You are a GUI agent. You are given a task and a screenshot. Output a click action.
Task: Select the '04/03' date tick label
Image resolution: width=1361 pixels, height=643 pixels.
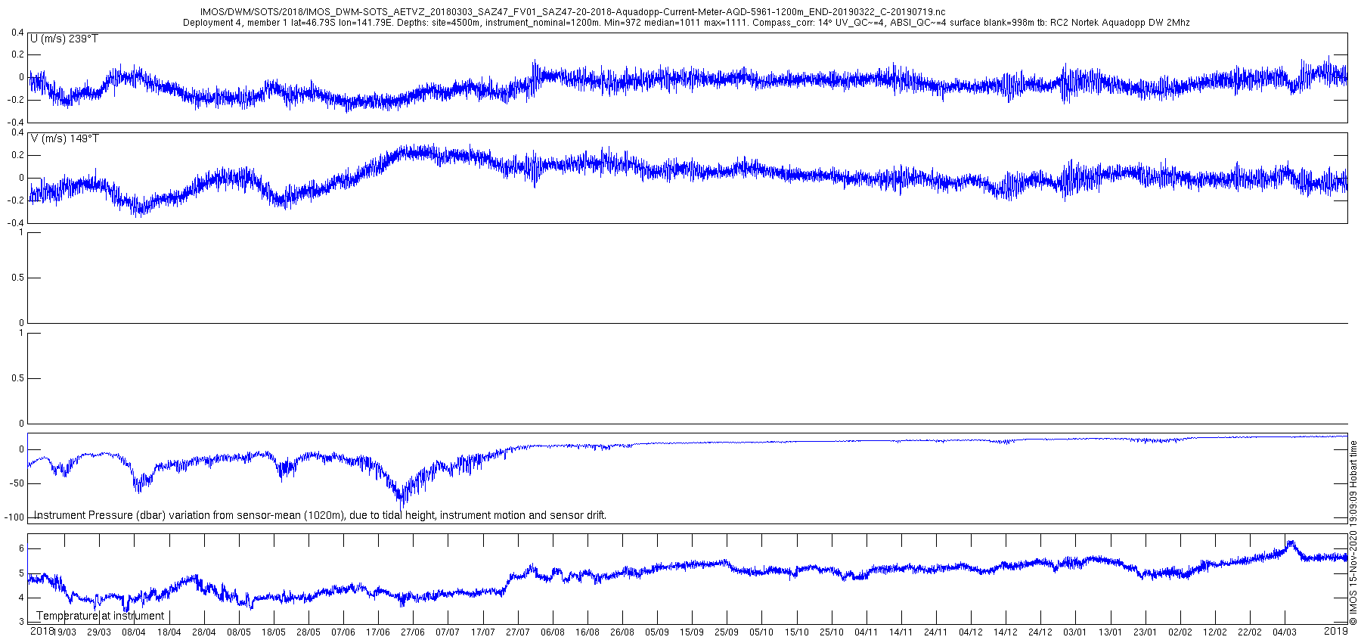[x=1284, y=632]
